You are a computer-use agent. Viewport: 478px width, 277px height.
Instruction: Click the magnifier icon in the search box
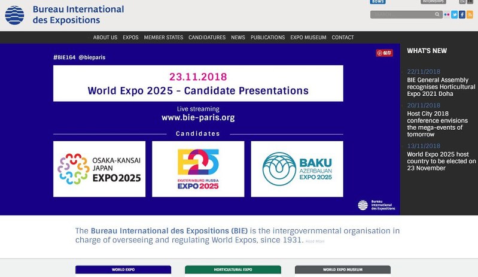click(x=437, y=14)
